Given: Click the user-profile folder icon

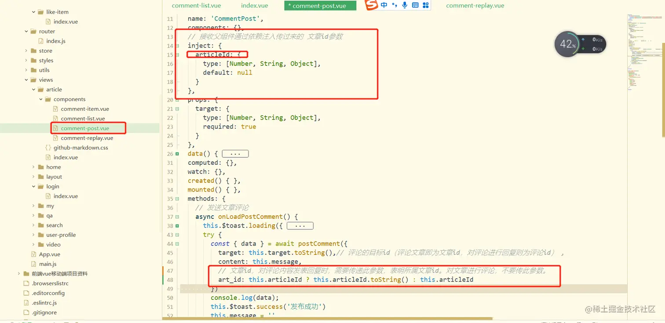Looking at the screenshot, I should tap(41, 235).
